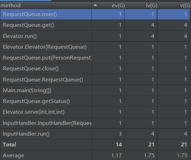The height and width of the screenshot is (160, 191).
Task: Click Total ev(G) value 14
Action: 119,145
